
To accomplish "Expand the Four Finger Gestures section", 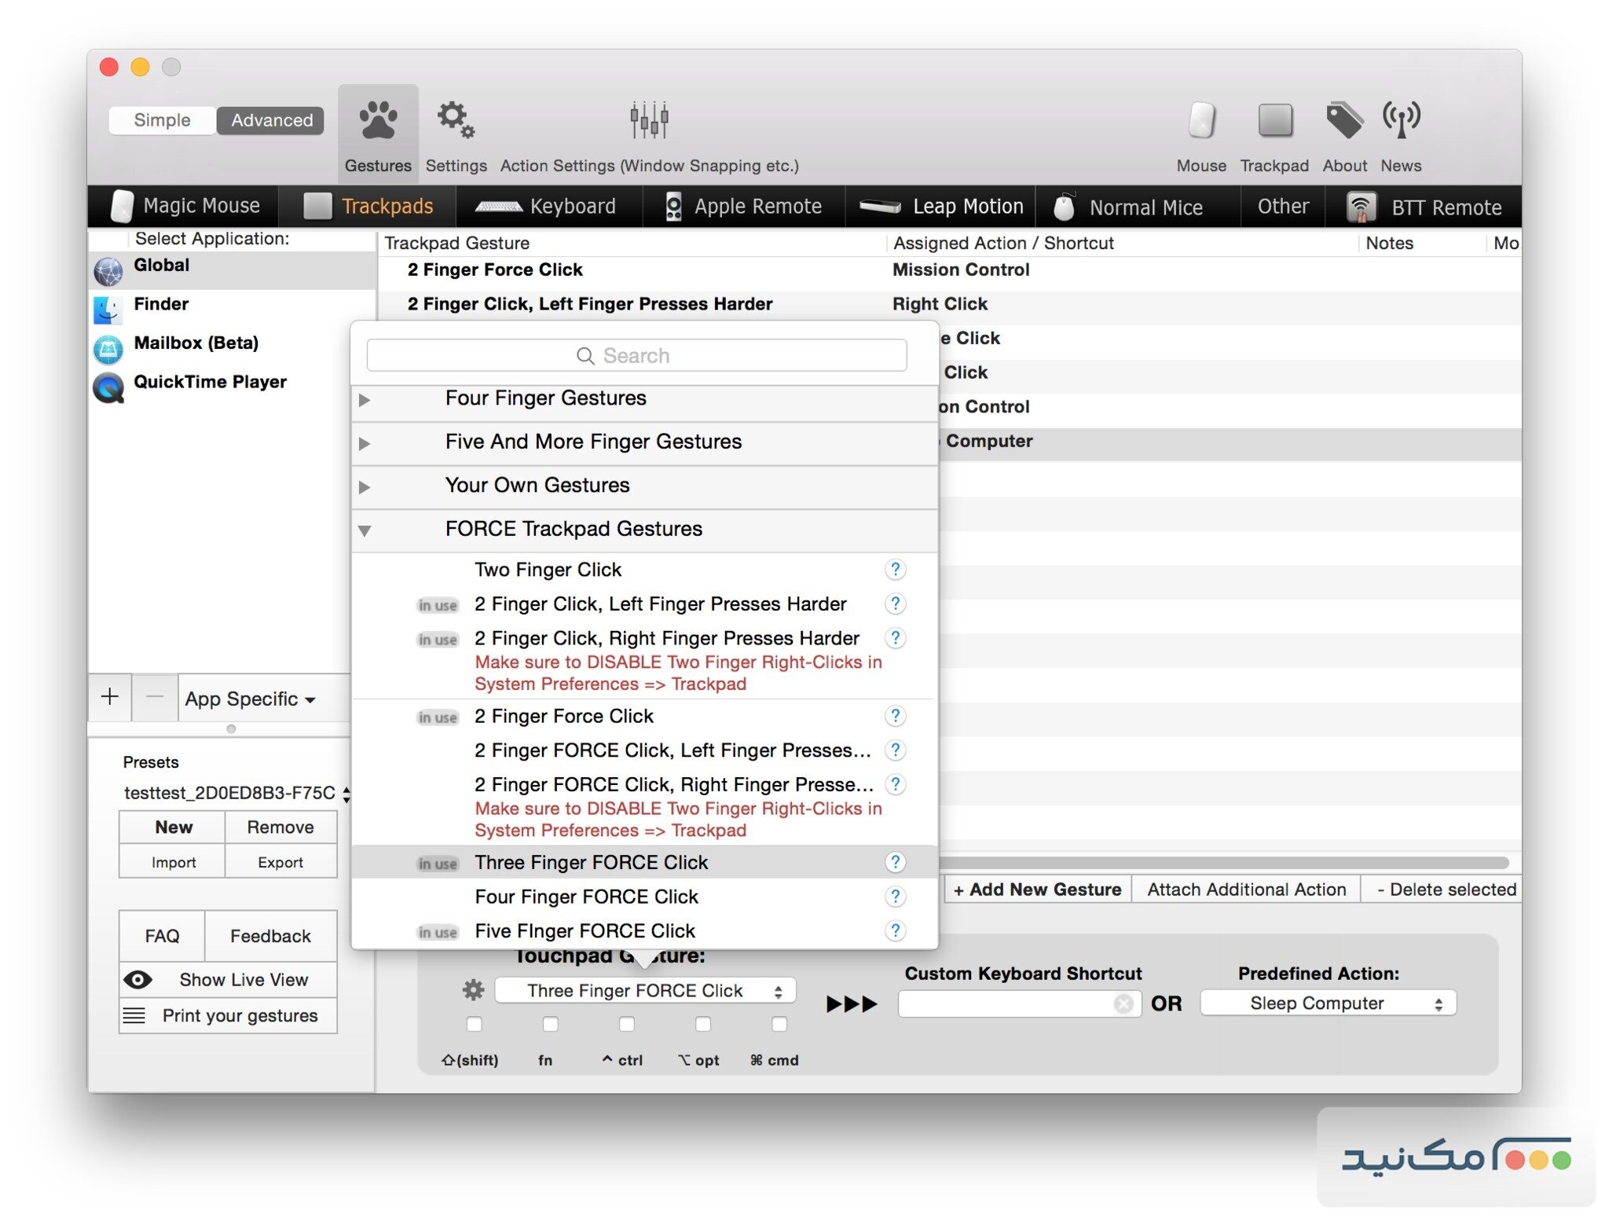I will (x=365, y=400).
